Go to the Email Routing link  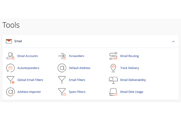(129, 56)
